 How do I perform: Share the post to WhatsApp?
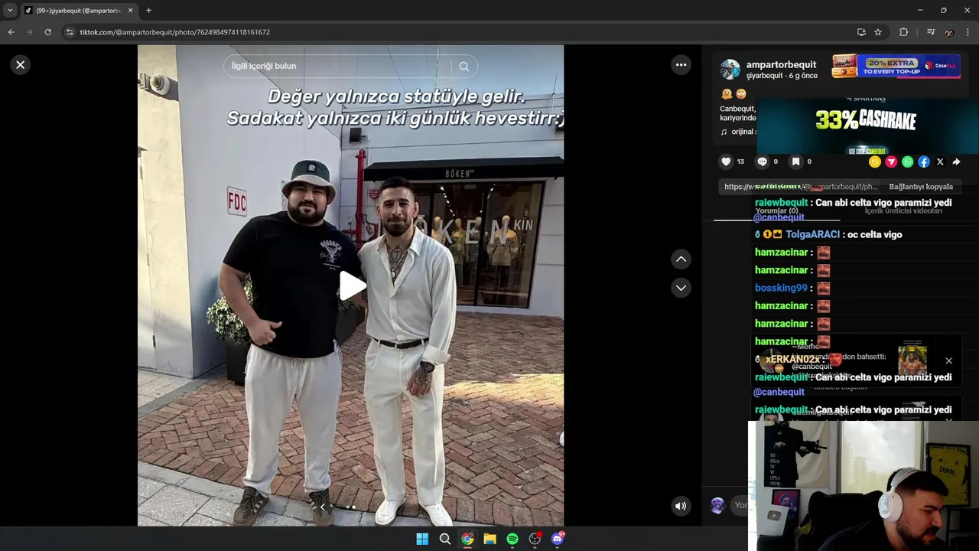click(907, 161)
